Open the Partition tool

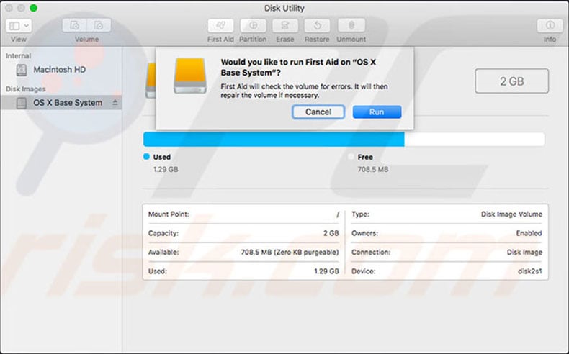pos(253,26)
